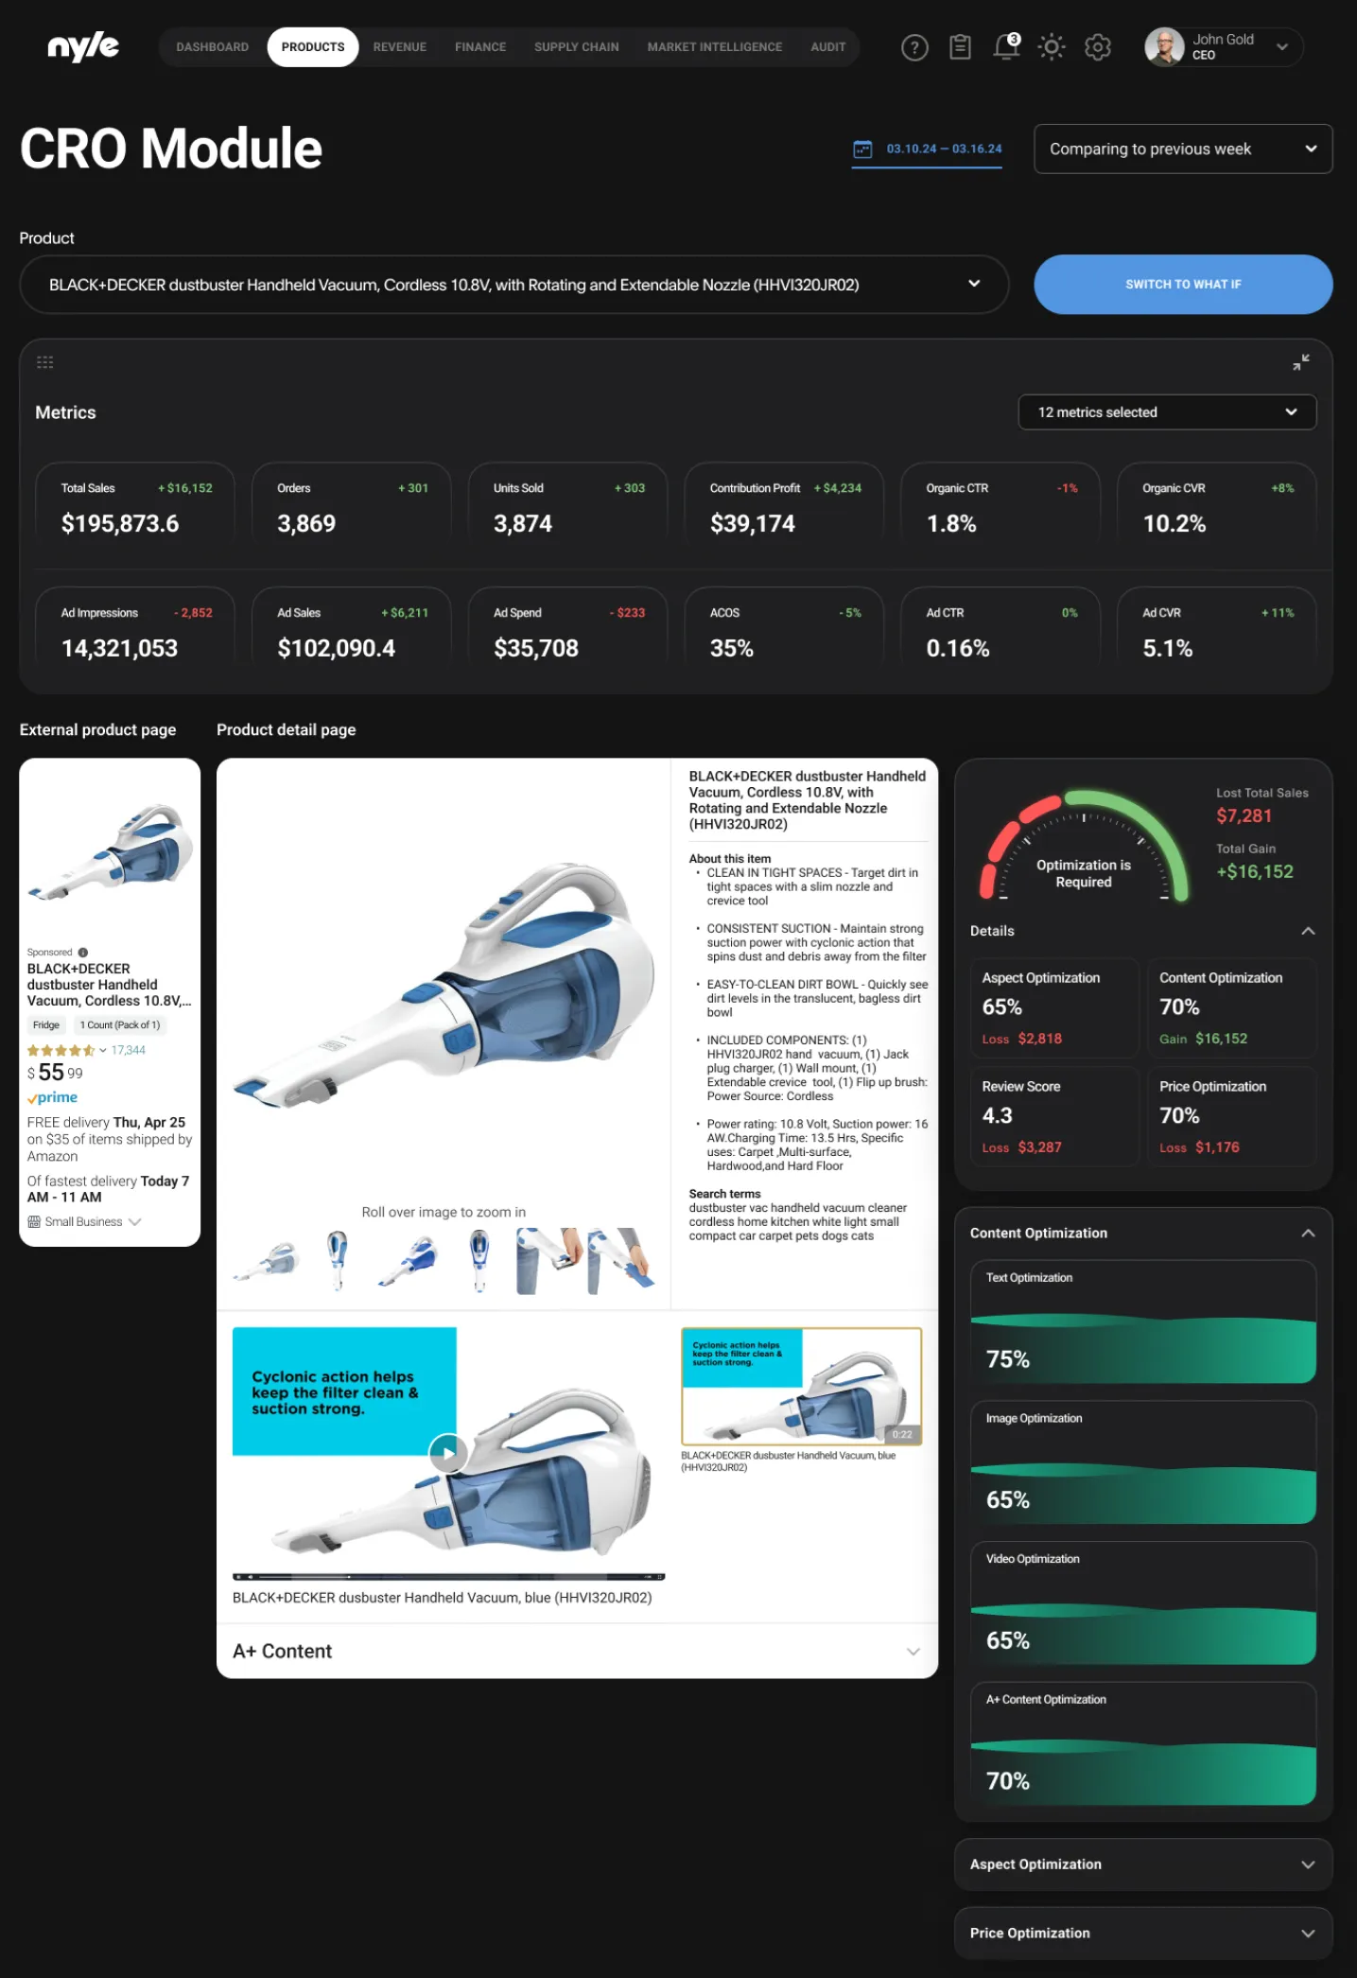This screenshot has height=1978, width=1357.
Task: Open the notifications bell icon
Action: [x=1006, y=46]
